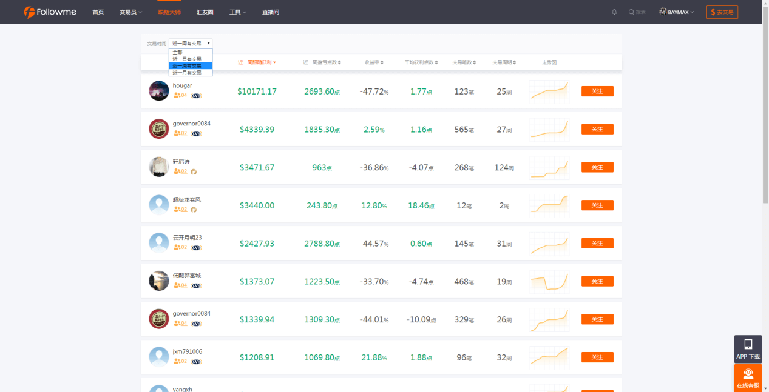769x392 pixels.
Task: Click jxm791006's broker badge icon
Action: click(196, 362)
